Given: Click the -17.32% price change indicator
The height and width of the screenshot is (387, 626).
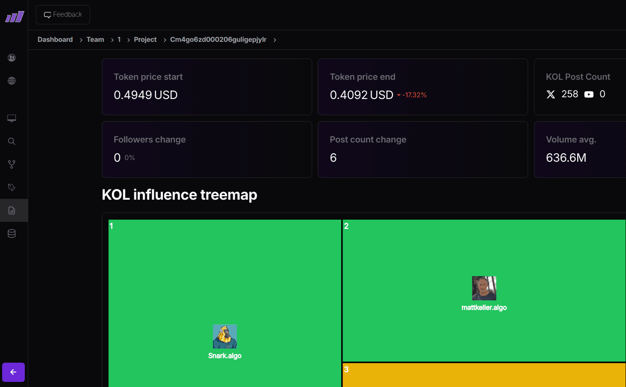Looking at the screenshot, I should click(x=412, y=95).
